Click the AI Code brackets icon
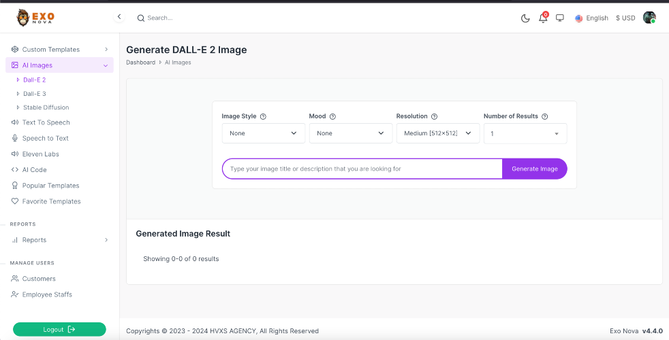This screenshot has width=669, height=340. click(x=15, y=169)
